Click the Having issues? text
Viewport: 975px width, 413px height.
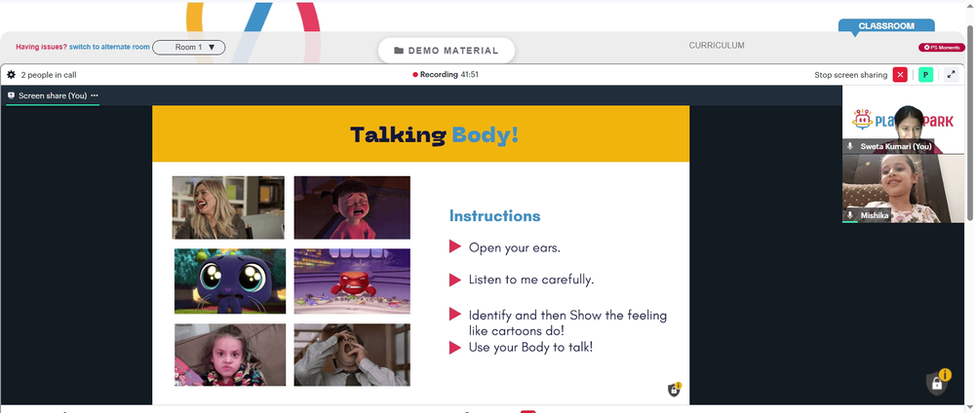42,47
